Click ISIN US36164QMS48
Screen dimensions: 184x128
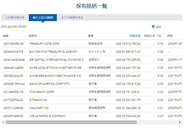pos(14,60)
